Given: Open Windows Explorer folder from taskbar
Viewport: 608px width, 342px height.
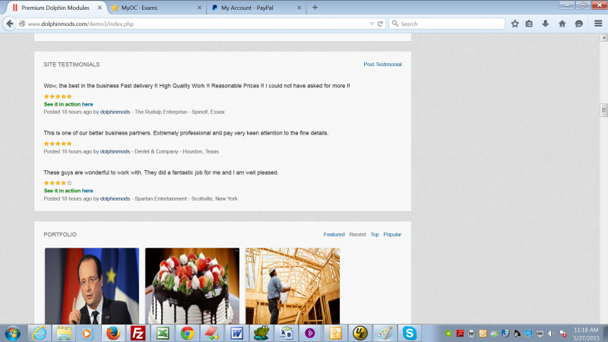Looking at the screenshot, I should [x=64, y=334].
